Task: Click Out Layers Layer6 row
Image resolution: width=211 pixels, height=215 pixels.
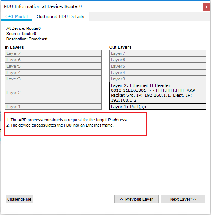Action: click(x=157, y=60)
